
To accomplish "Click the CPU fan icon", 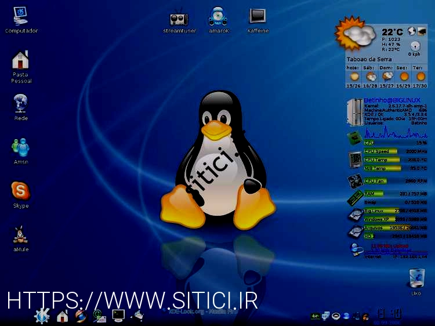I will pyautogui.click(x=355, y=181).
